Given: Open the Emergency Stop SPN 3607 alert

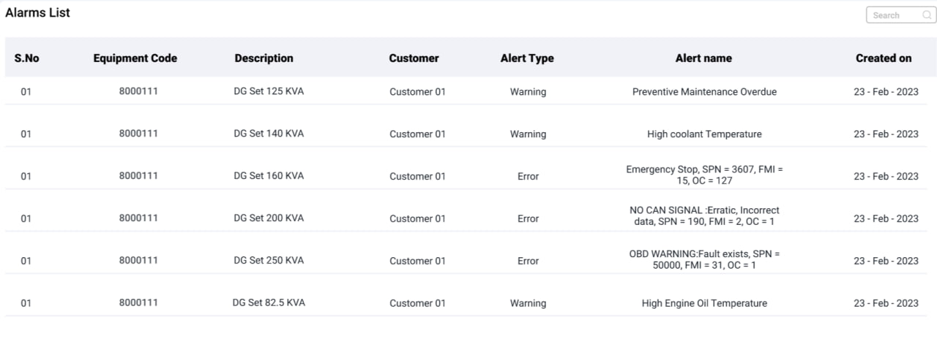Looking at the screenshot, I should click(x=704, y=175).
